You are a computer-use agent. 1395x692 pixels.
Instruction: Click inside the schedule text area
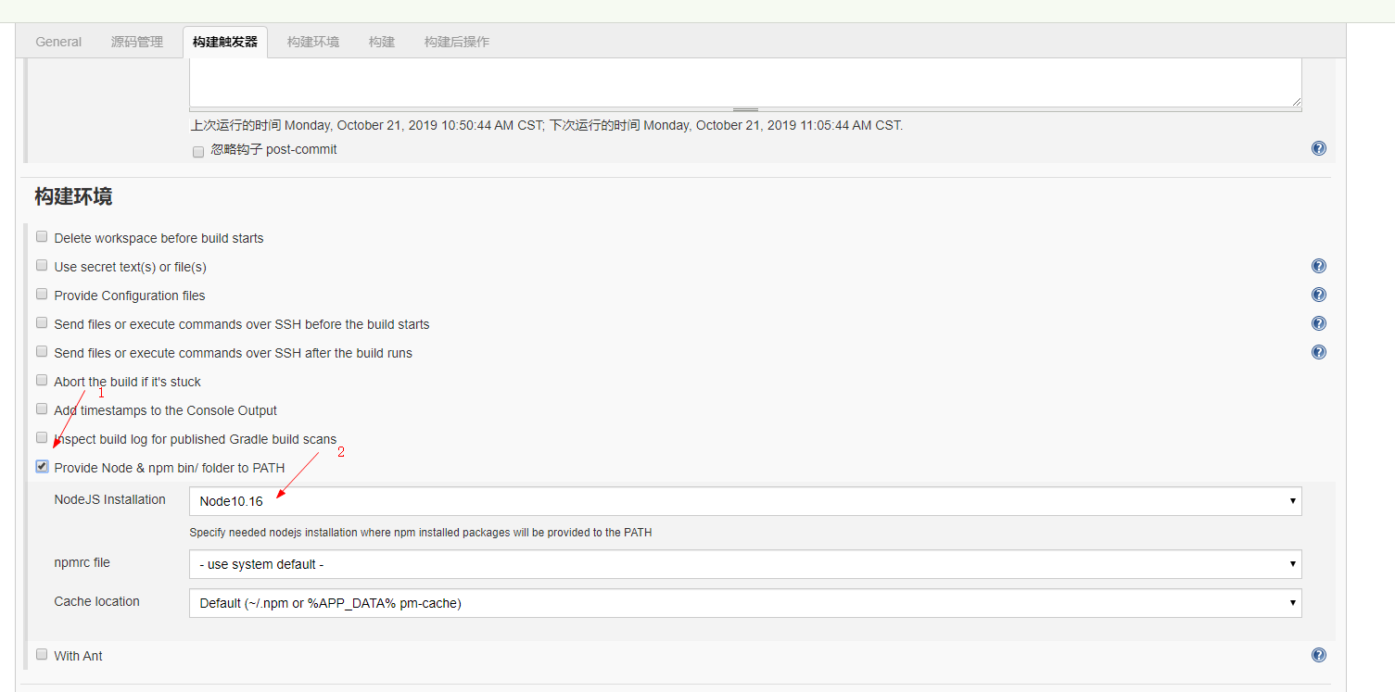(x=745, y=82)
